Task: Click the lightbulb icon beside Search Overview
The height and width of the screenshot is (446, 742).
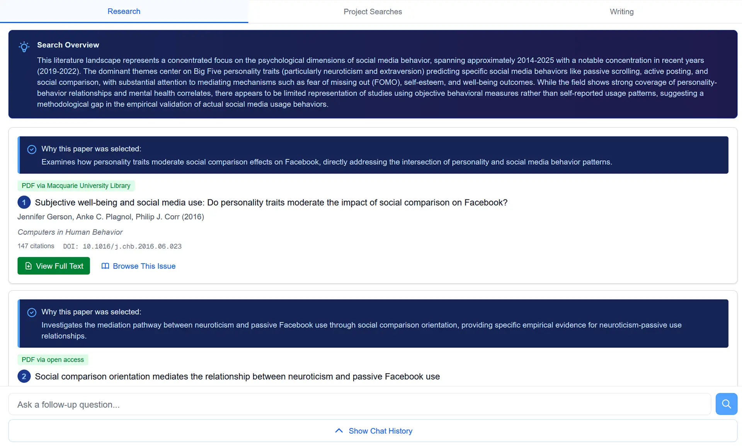Action: [24, 47]
